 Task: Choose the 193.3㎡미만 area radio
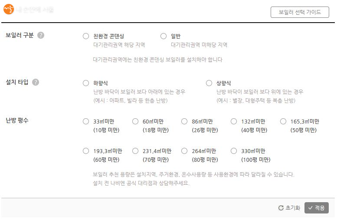click(x=86, y=151)
